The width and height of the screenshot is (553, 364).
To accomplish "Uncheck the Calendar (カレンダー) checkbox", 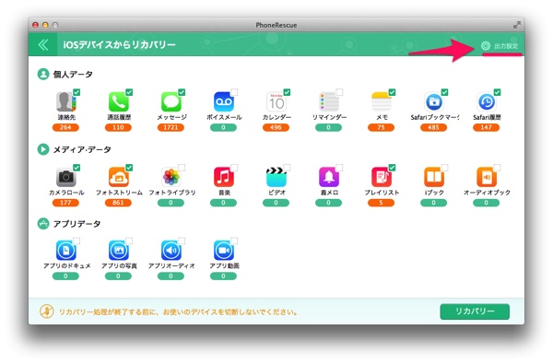I will pyautogui.click(x=287, y=92).
